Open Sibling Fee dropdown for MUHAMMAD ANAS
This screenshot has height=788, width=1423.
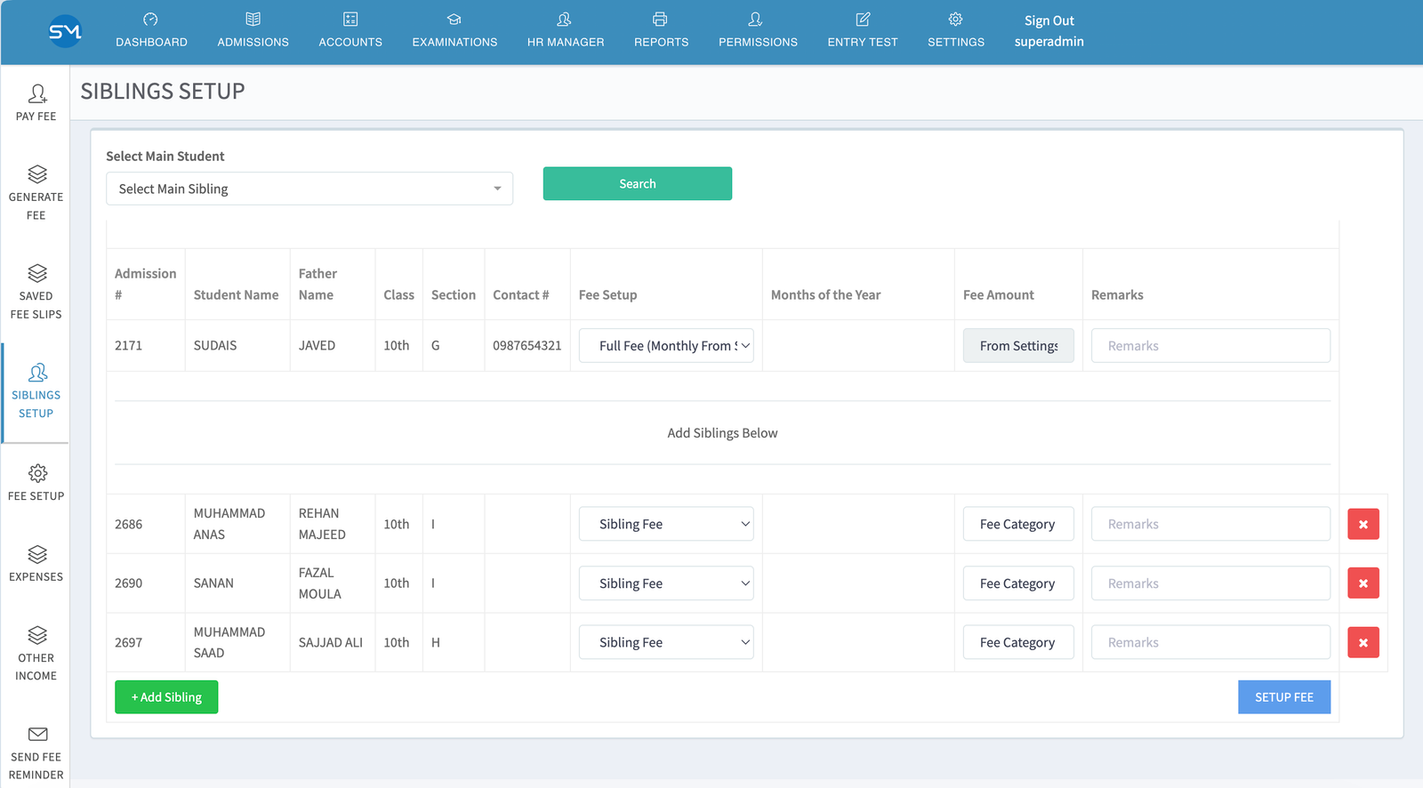tap(666, 524)
